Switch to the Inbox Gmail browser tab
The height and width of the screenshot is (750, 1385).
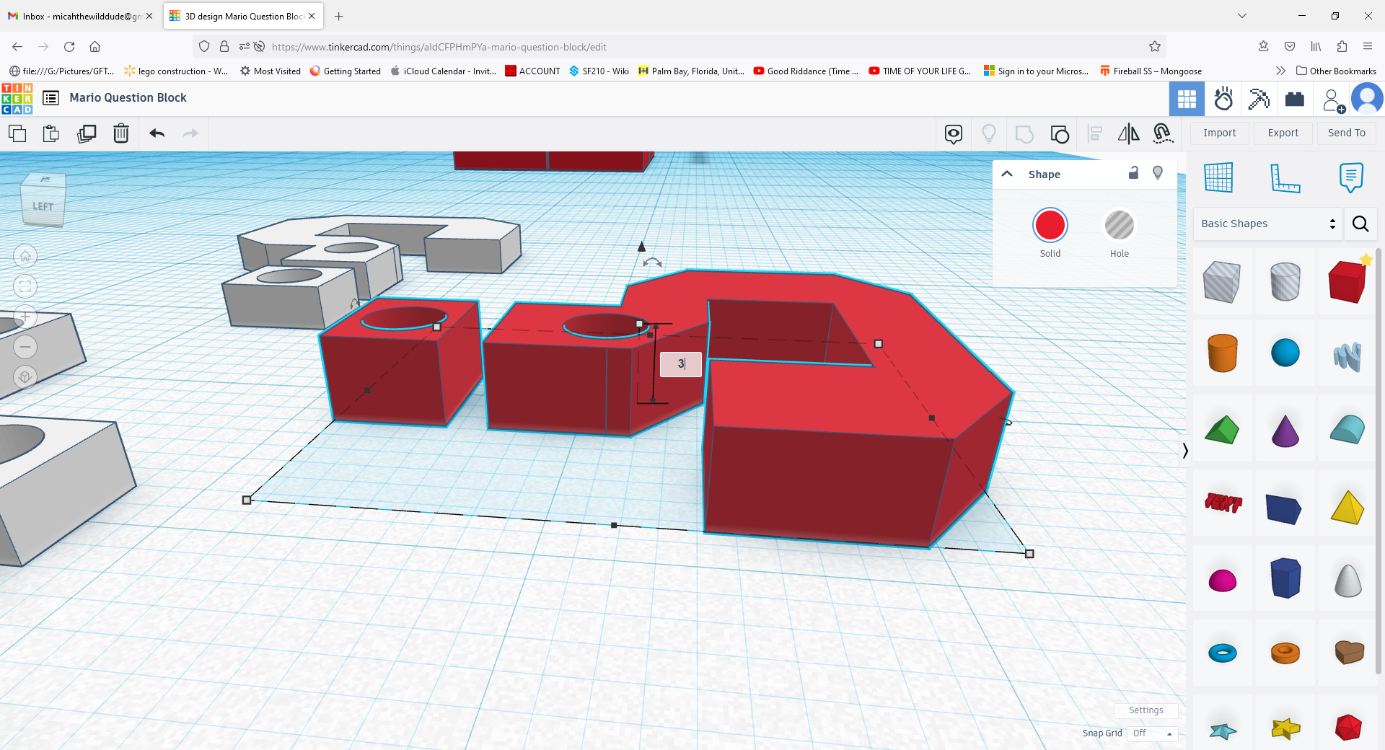tap(79, 15)
